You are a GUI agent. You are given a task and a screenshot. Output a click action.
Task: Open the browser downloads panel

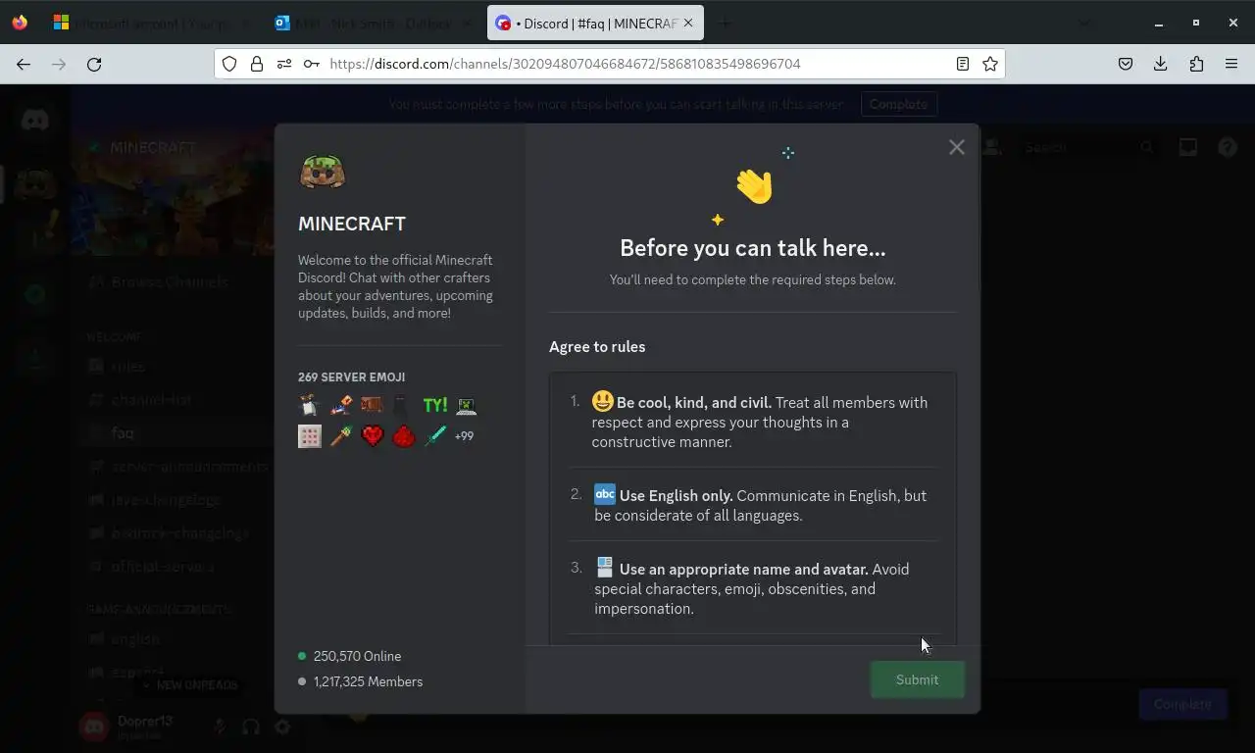(x=1160, y=64)
